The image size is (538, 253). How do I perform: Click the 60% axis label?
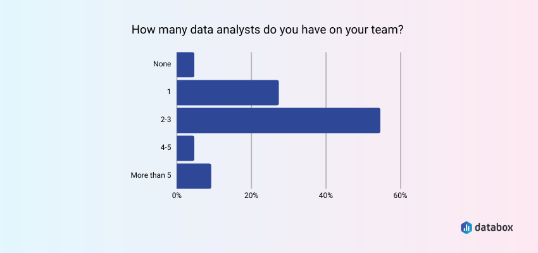click(x=400, y=195)
